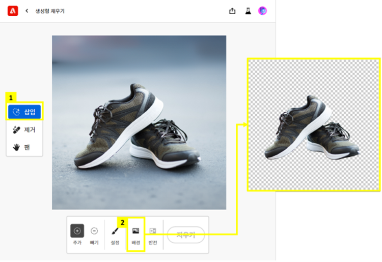Click the sneakers photo on the canvas
The width and height of the screenshot is (382, 262).
(139, 122)
